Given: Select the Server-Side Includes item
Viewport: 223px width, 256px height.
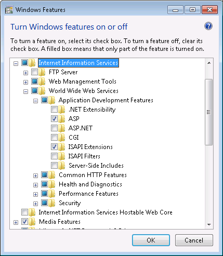Looking at the screenshot, I should point(96,166).
